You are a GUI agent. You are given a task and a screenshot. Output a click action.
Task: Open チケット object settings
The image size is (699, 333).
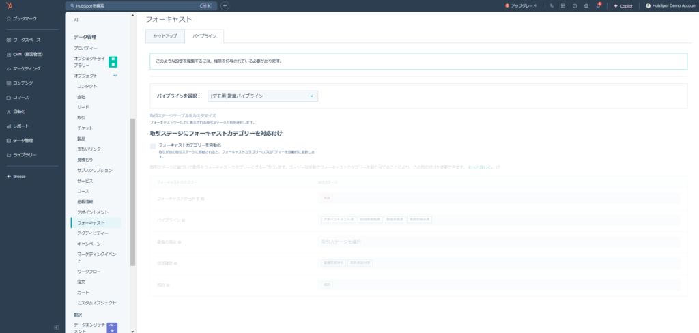click(85, 128)
